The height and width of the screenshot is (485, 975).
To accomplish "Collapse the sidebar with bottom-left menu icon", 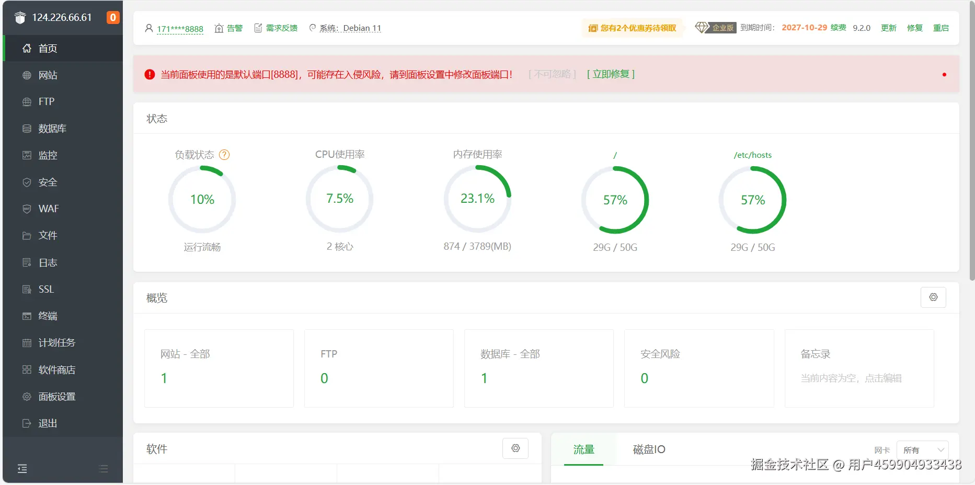I will [22, 469].
